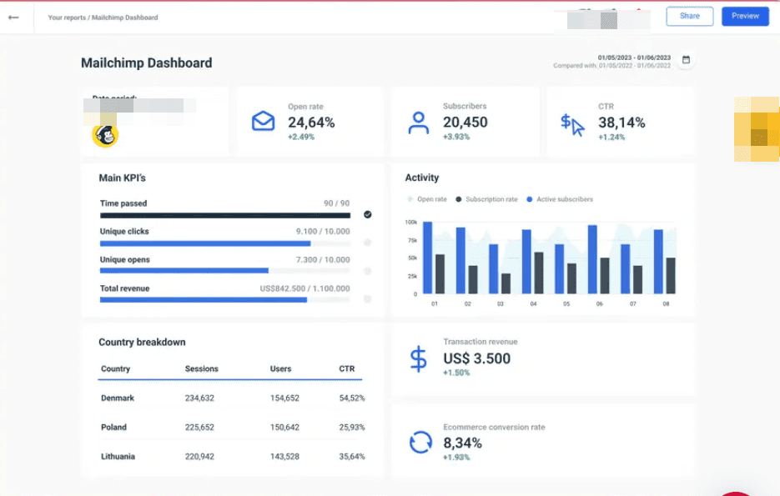
Task: Click the Subscribers value 20,450
Action: (465, 123)
